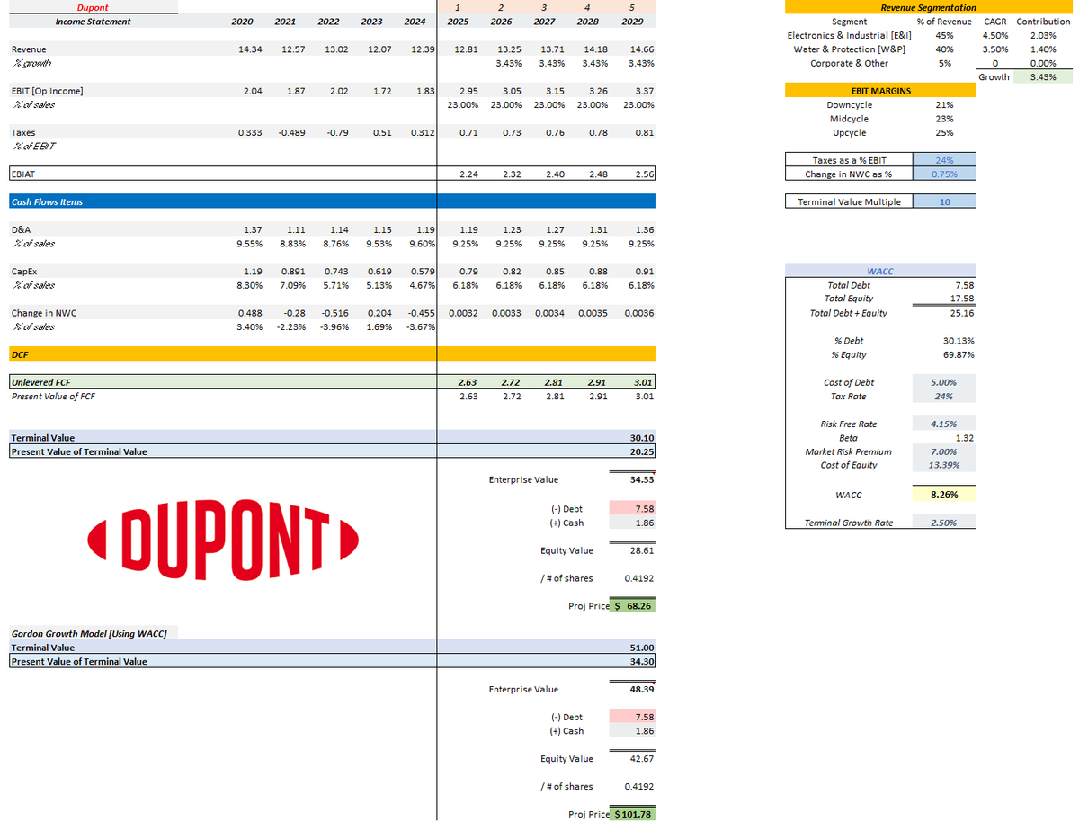Select Downcycle margin 21%

pyautogui.click(x=944, y=105)
